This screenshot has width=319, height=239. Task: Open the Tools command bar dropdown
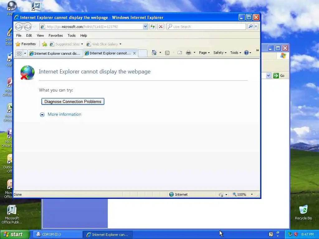[x=236, y=53]
